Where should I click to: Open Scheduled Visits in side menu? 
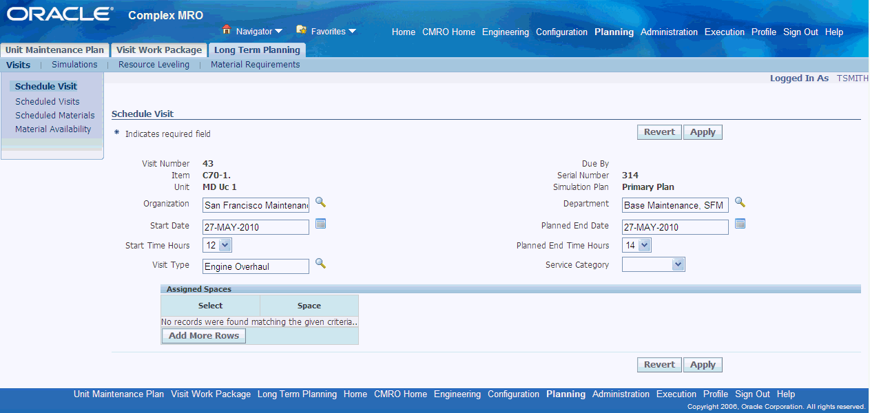coord(48,102)
